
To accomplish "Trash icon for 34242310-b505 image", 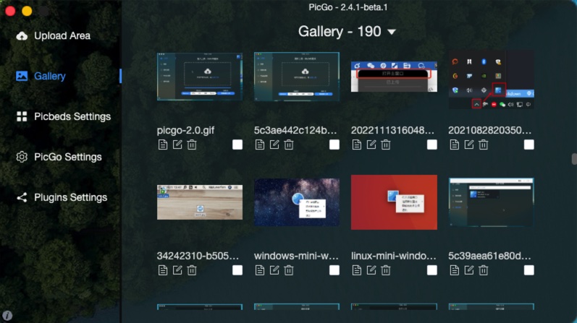I will coord(192,270).
